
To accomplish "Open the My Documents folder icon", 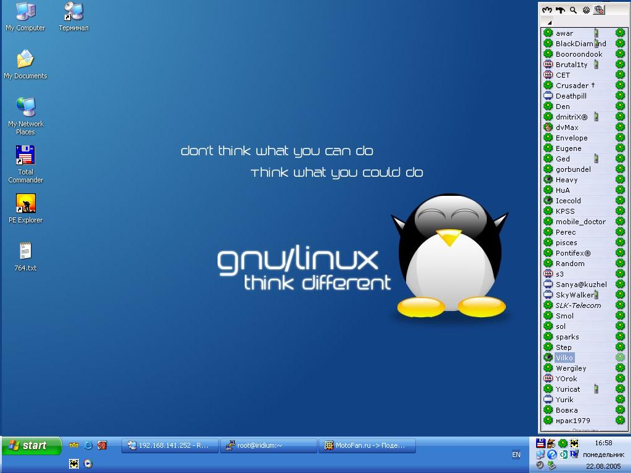I will tap(25, 64).
